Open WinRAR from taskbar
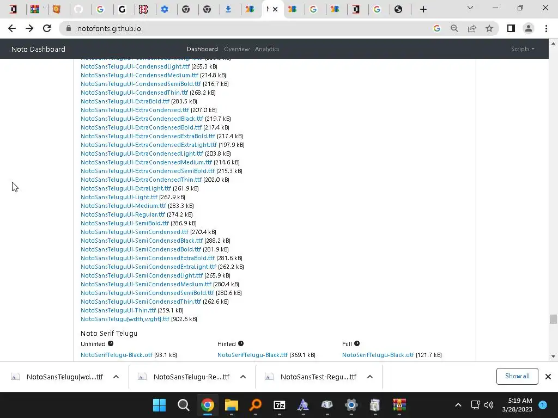This screenshot has height=418, width=558. 399,405
